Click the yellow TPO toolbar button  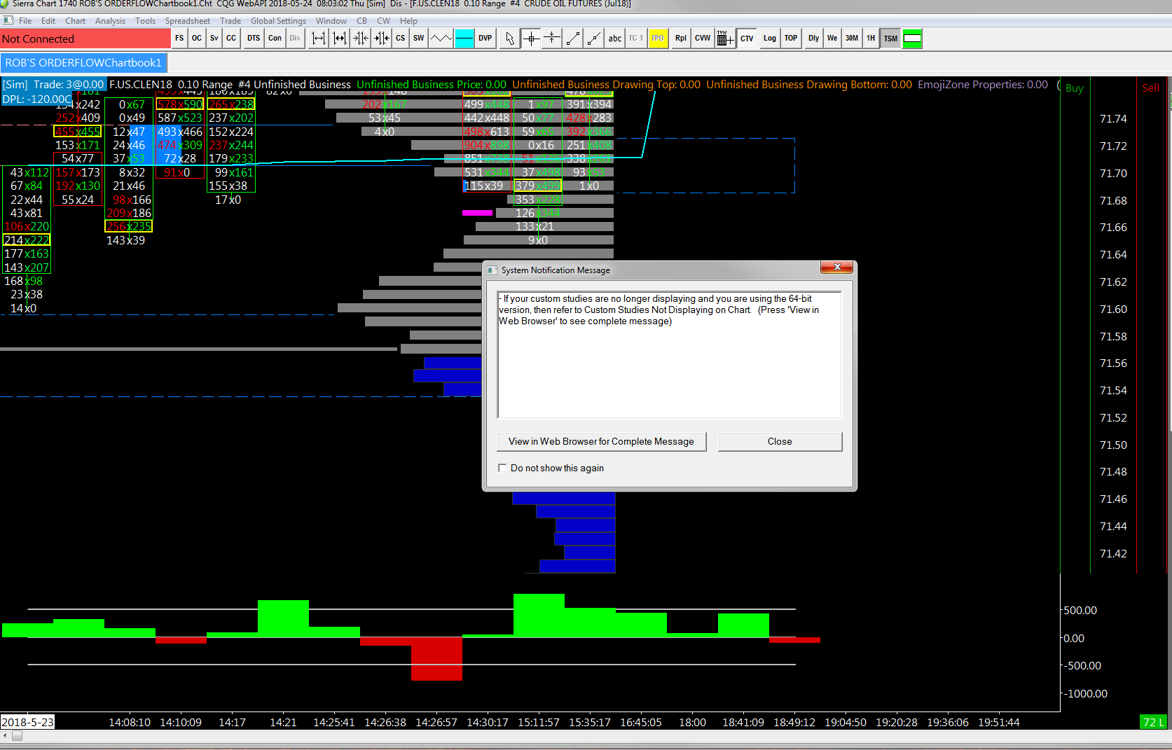[657, 39]
